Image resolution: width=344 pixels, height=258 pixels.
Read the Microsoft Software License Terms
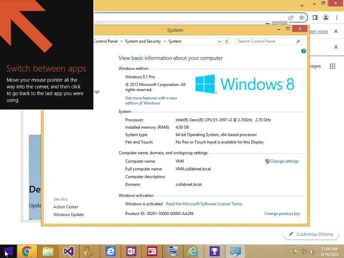[204, 204]
